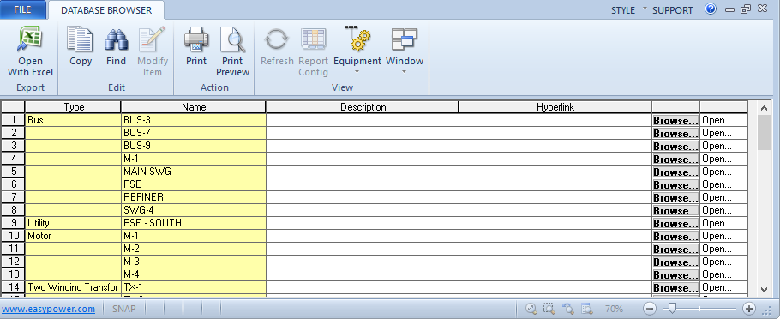Click the zoom in plus button
This screenshot has width=780, height=319.
pyautogui.click(x=748, y=309)
